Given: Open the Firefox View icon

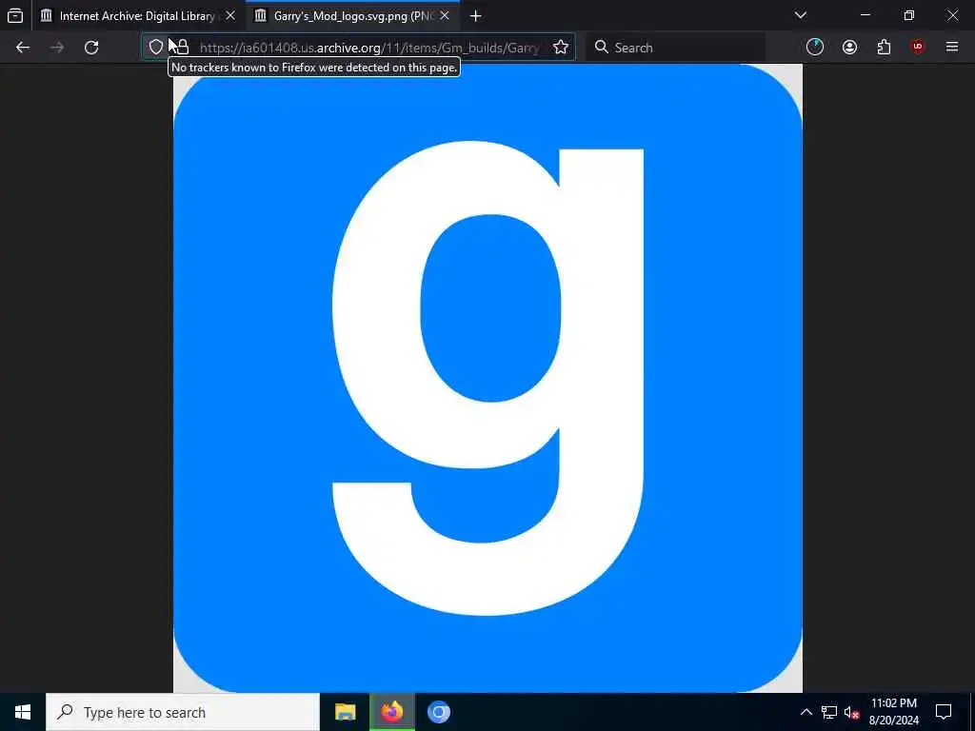Looking at the screenshot, I should [x=15, y=15].
